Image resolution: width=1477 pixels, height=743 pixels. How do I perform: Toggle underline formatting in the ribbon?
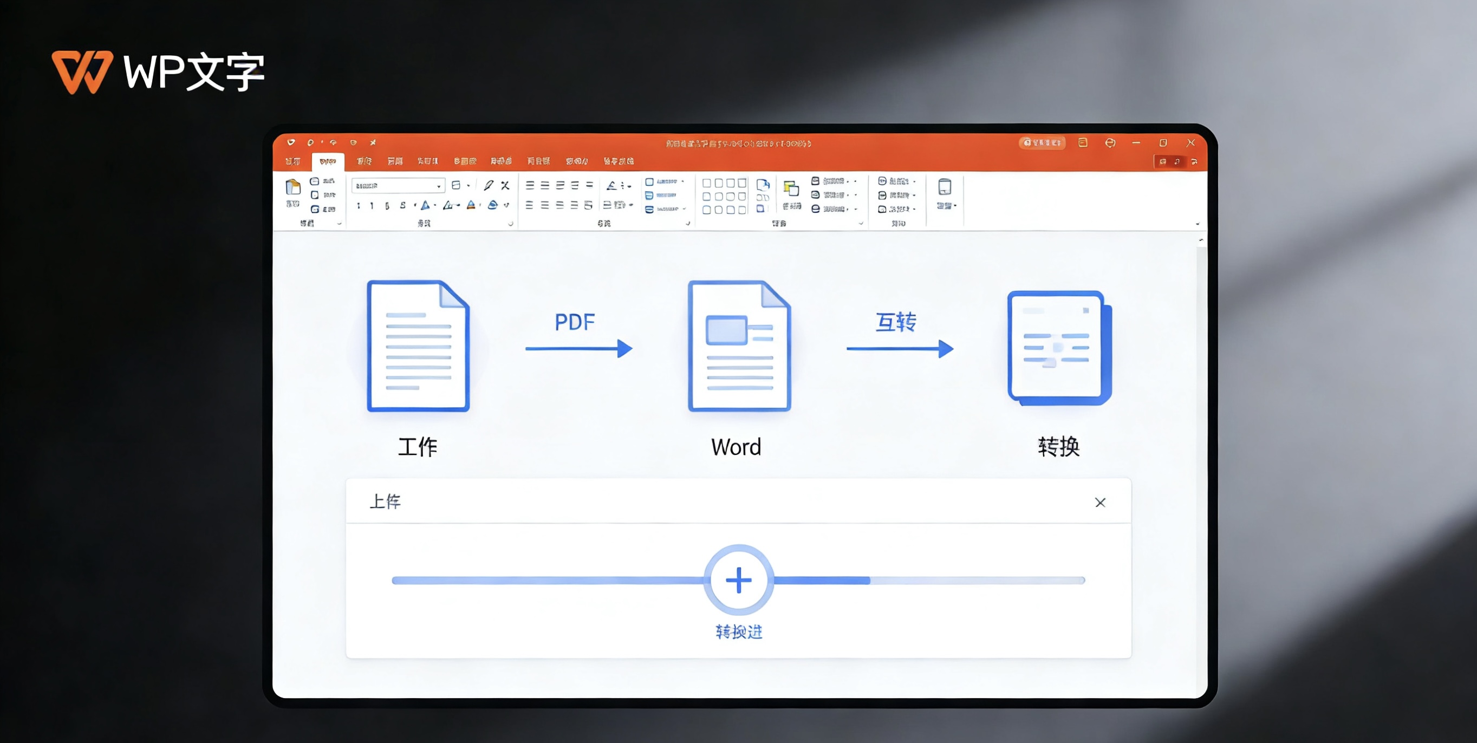coord(388,206)
